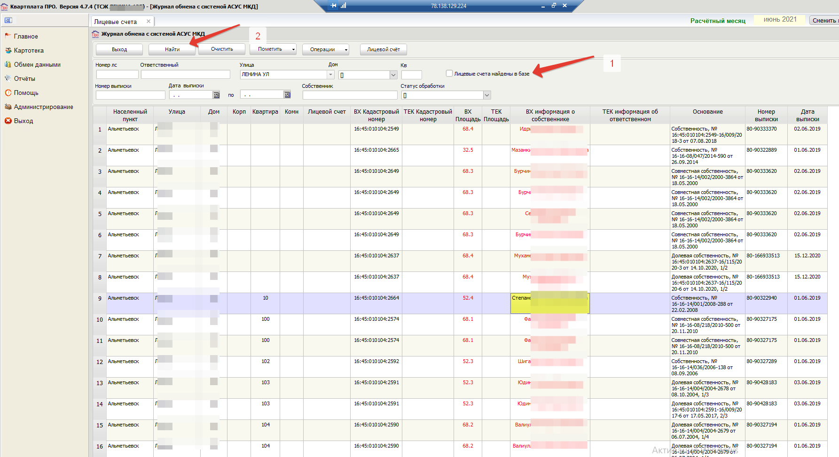Click the ВХ Кадастровый номер column header
Screen dimensions: 839x457
tap(376, 115)
